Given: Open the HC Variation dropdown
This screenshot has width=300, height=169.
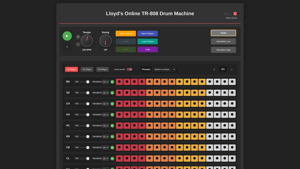Looking at the screenshot, I should click(x=105, y=126).
